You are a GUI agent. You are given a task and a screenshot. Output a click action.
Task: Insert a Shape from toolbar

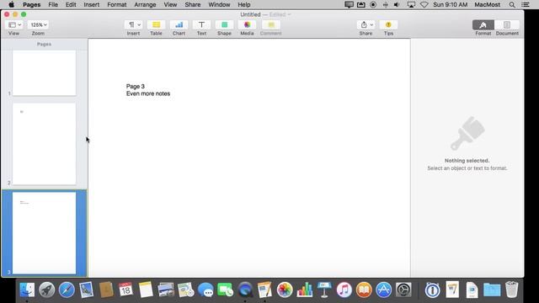224,24
